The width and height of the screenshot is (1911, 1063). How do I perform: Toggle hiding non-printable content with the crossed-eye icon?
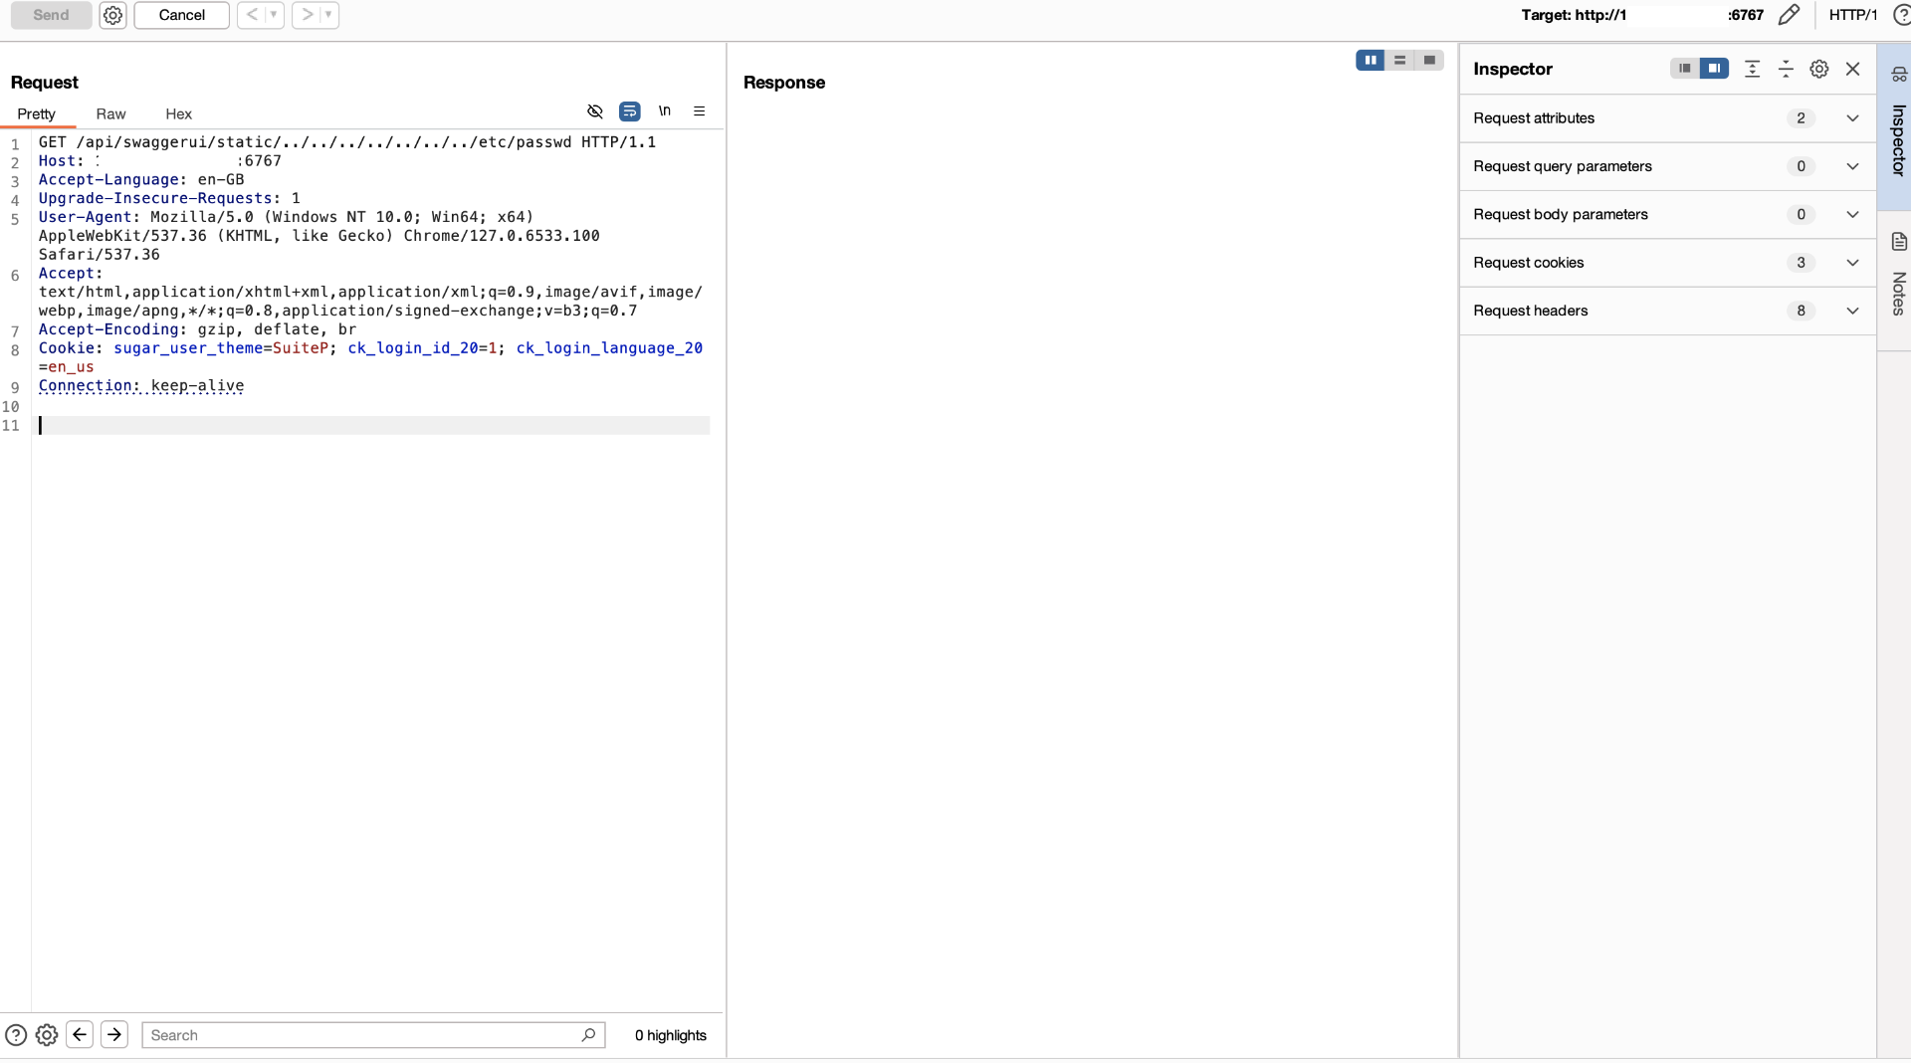pyautogui.click(x=595, y=111)
